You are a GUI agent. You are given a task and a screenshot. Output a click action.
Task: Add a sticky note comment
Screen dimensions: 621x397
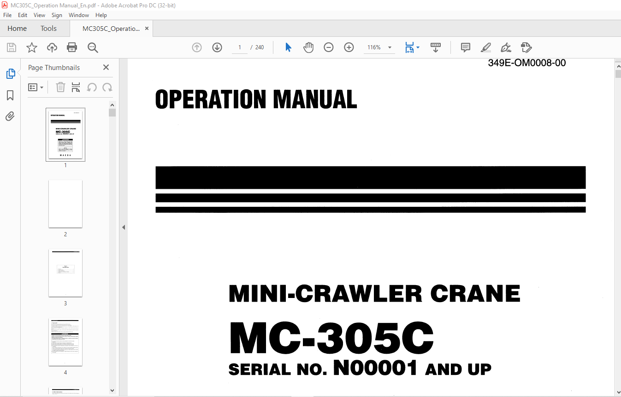(x=466, y=47)
